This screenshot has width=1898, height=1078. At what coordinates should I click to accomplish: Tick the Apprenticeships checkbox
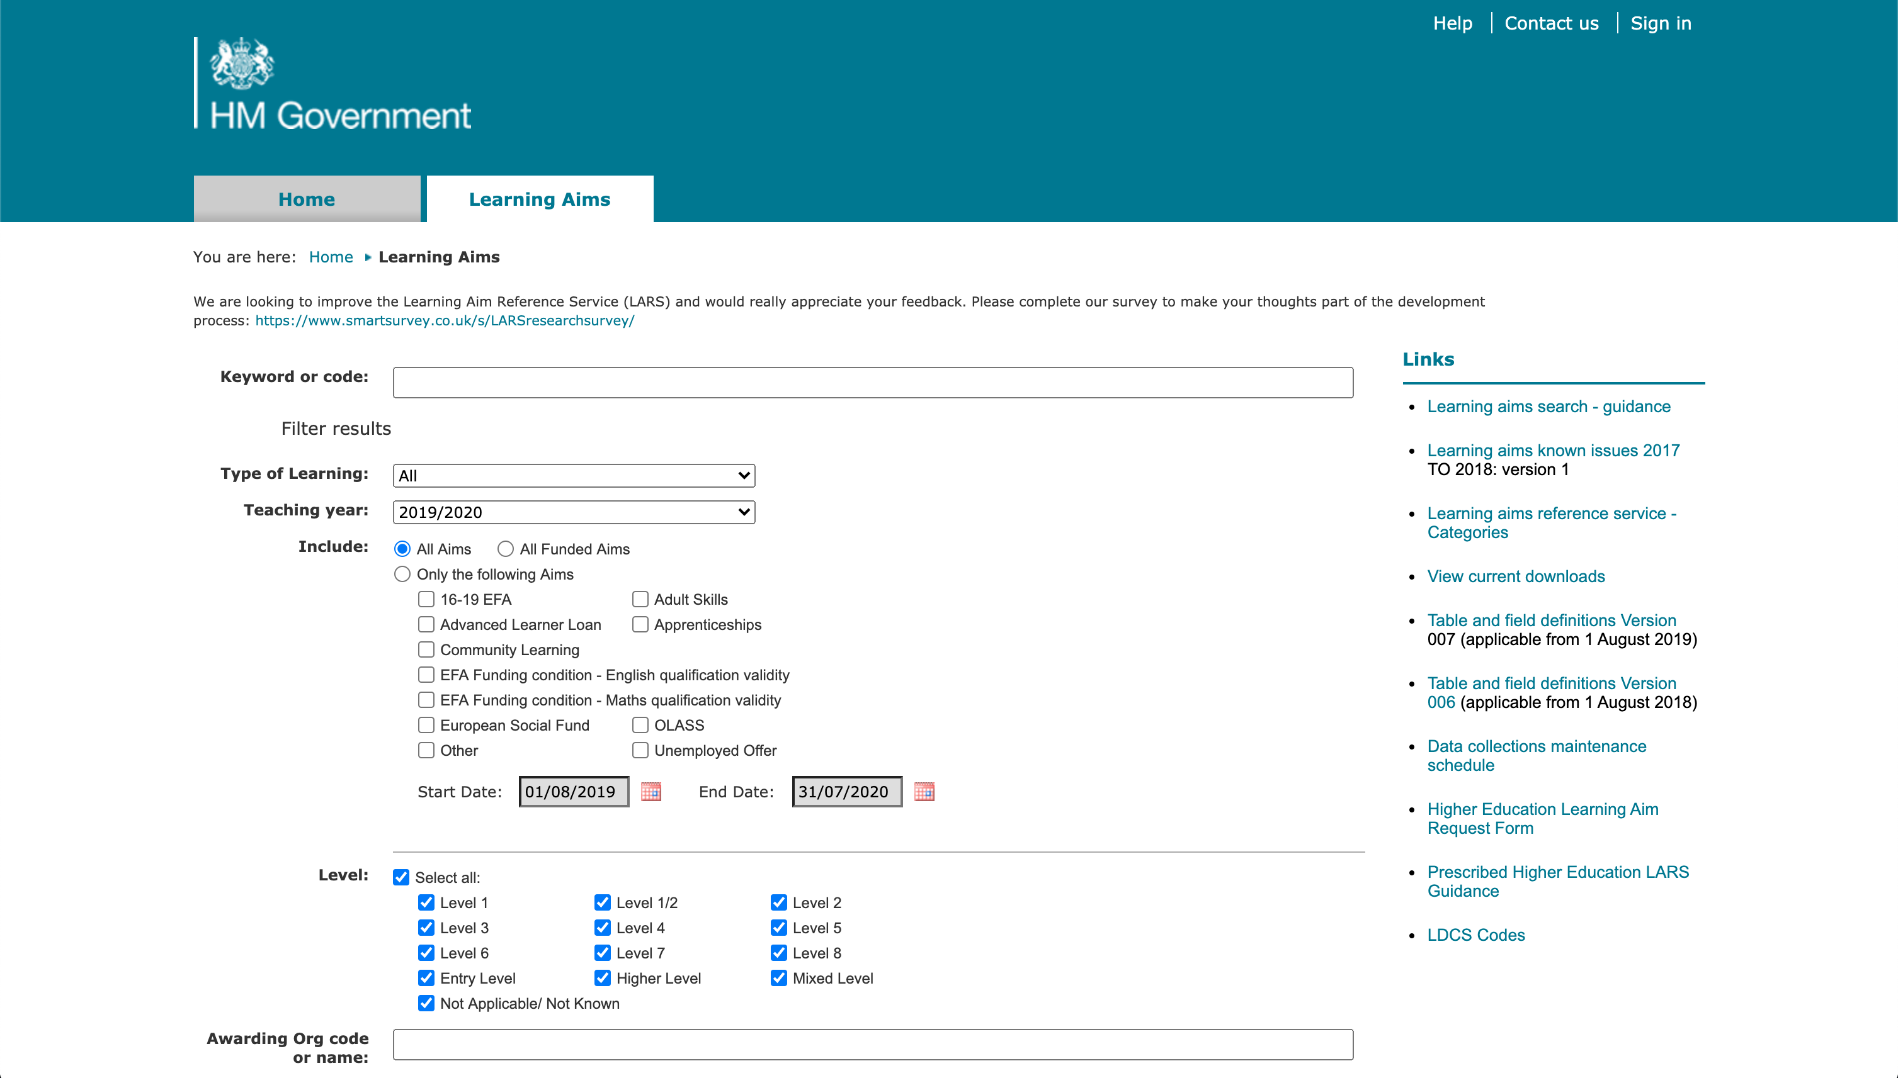pyautogui.click(x=640, y=624)
